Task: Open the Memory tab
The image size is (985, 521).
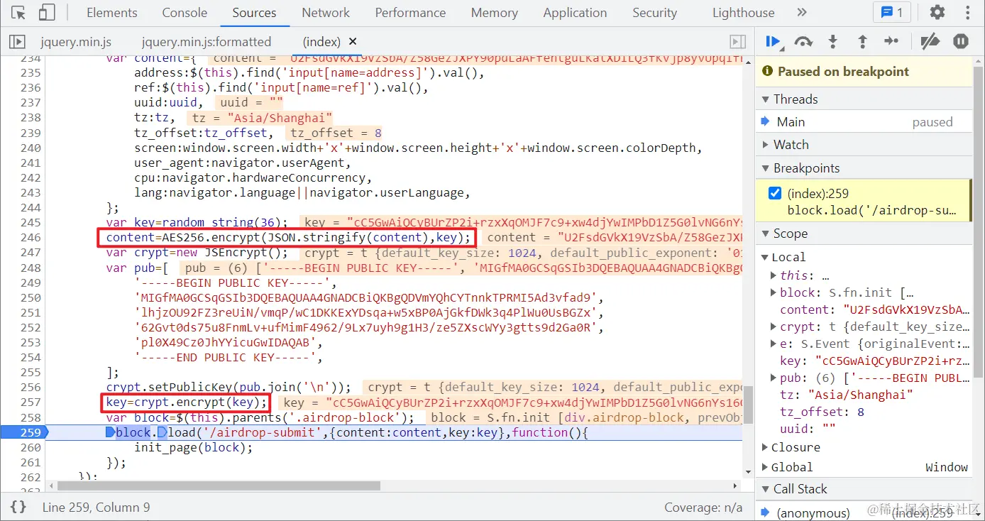Action: [x=494, y=13]
